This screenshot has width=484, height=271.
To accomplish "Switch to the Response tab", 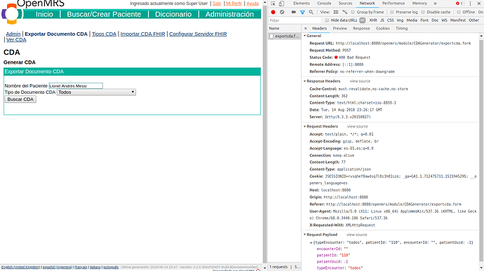I will click(x=361, y=29).
